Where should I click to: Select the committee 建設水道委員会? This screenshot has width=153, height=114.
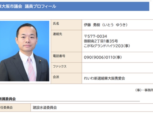[x=45, y=108]
